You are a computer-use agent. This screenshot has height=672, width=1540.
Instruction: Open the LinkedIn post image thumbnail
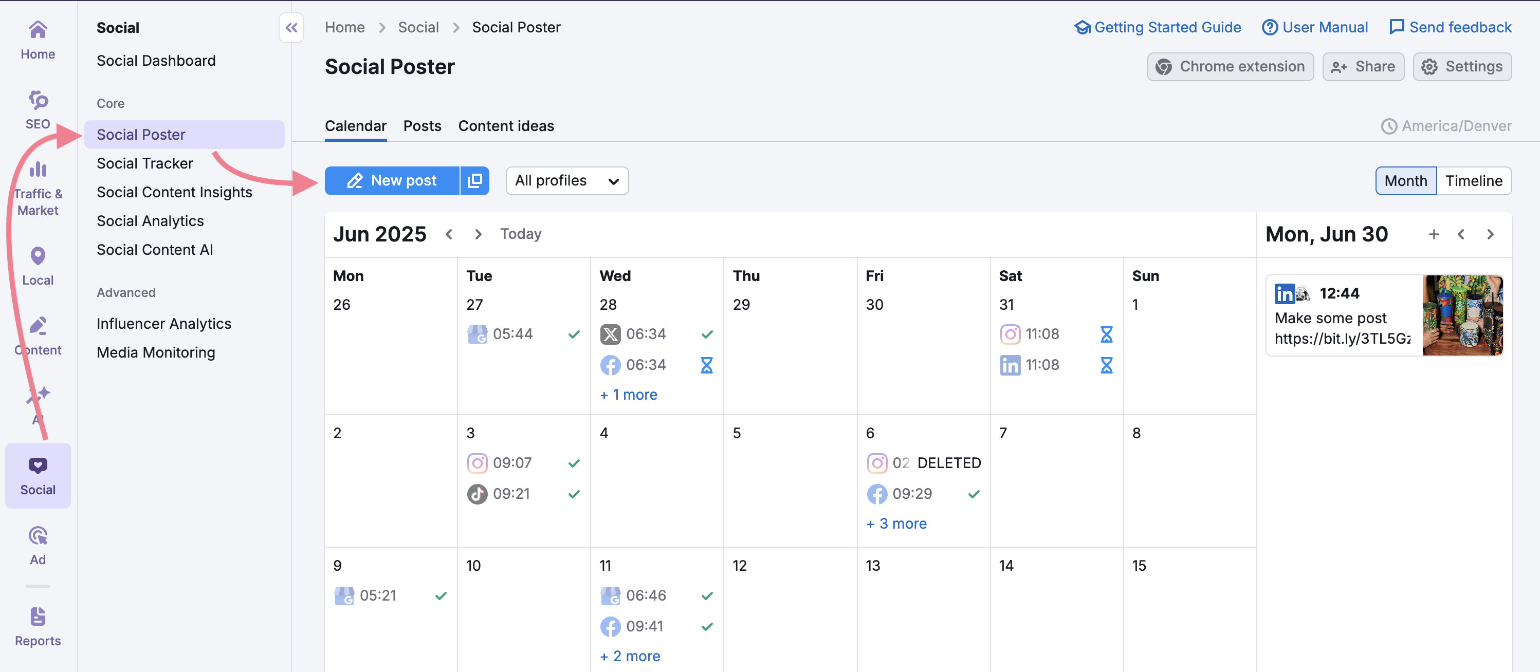tap(1462, 315)
